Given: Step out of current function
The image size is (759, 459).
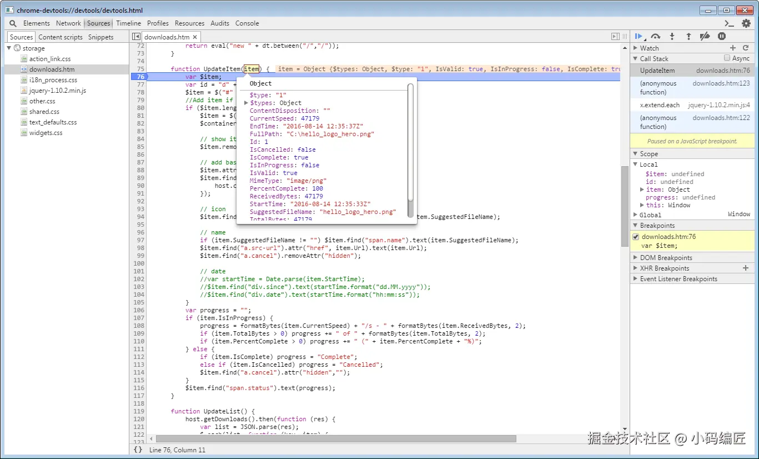Looking at the screenshot, I should pos(688,36).
